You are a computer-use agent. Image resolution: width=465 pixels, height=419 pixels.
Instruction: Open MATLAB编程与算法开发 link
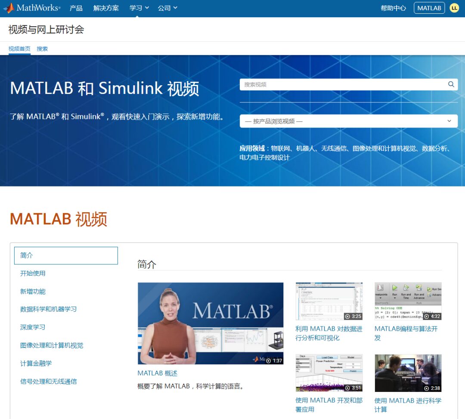(x=406, y=333)
